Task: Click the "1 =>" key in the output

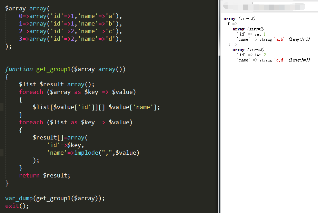Action: (232, 45)
